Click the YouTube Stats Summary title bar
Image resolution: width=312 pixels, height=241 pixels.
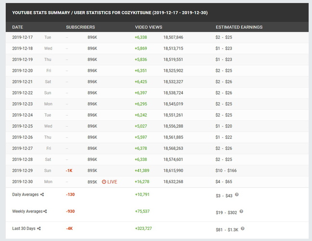[110, 12]
